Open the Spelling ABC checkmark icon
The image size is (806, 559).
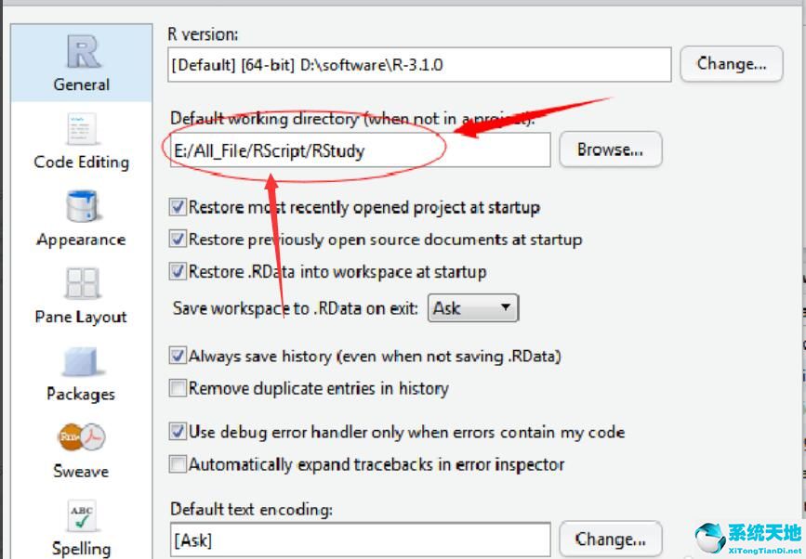[x=82, y=516]
